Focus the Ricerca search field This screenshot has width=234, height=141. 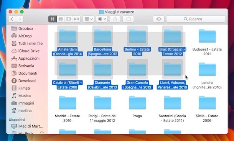click(196, 19)
